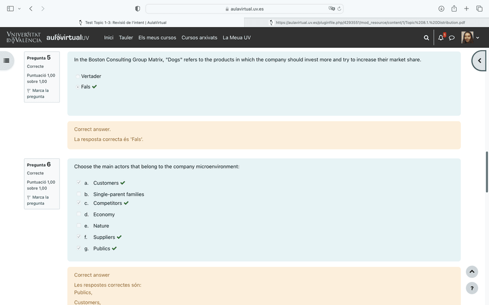The height and width of the screenshot is (305, 489).
Task: Click the aulavirtual.uv.es address bar
Action: [x=244, y=9]
